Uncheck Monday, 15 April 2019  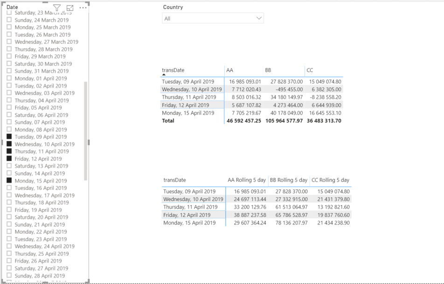click(x=9, y=181)
